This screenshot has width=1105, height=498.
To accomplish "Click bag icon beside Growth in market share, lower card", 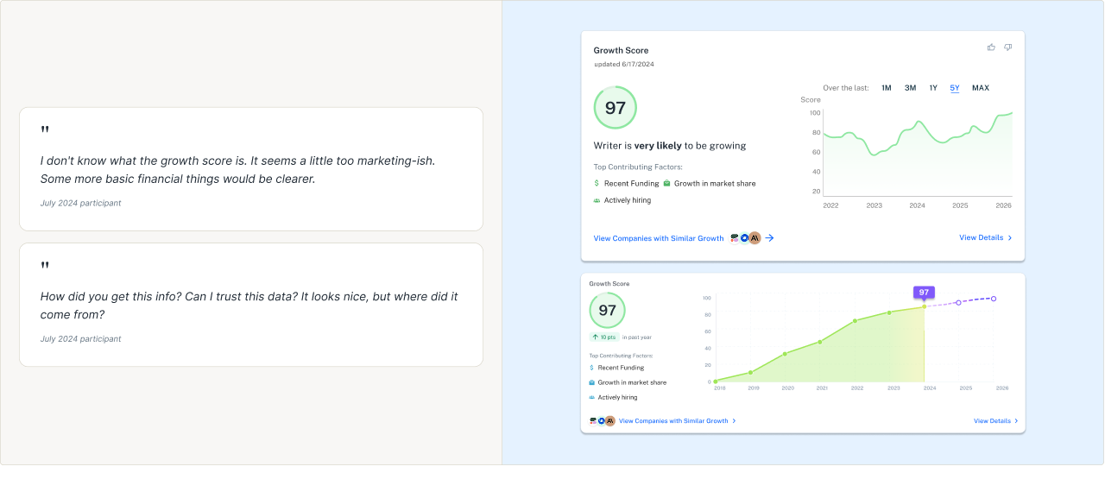I will pyautogui.click(x=591, y=382).
